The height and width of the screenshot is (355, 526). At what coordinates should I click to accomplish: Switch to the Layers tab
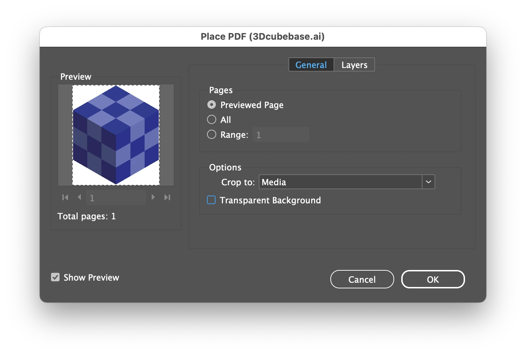(354, 65)
